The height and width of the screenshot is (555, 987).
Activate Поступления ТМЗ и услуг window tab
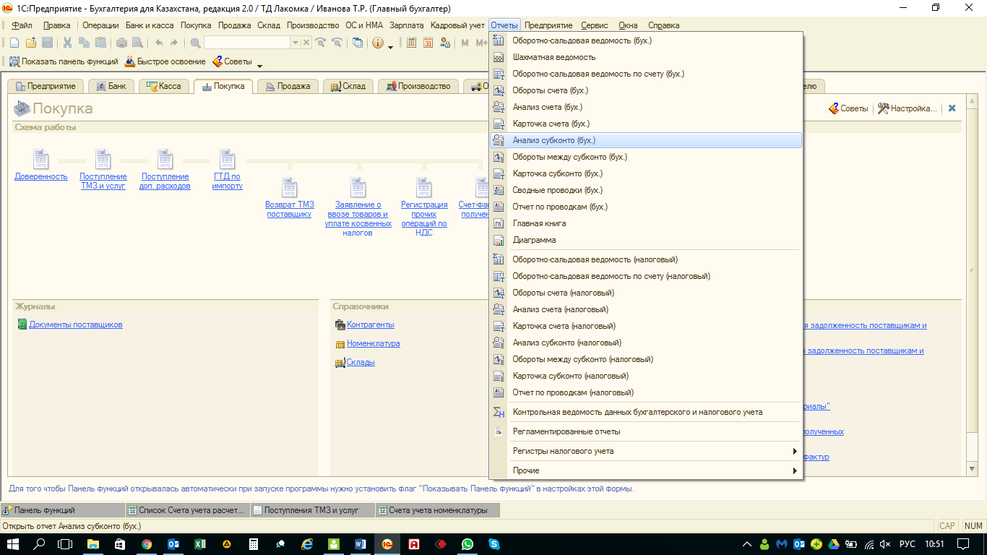311,510
